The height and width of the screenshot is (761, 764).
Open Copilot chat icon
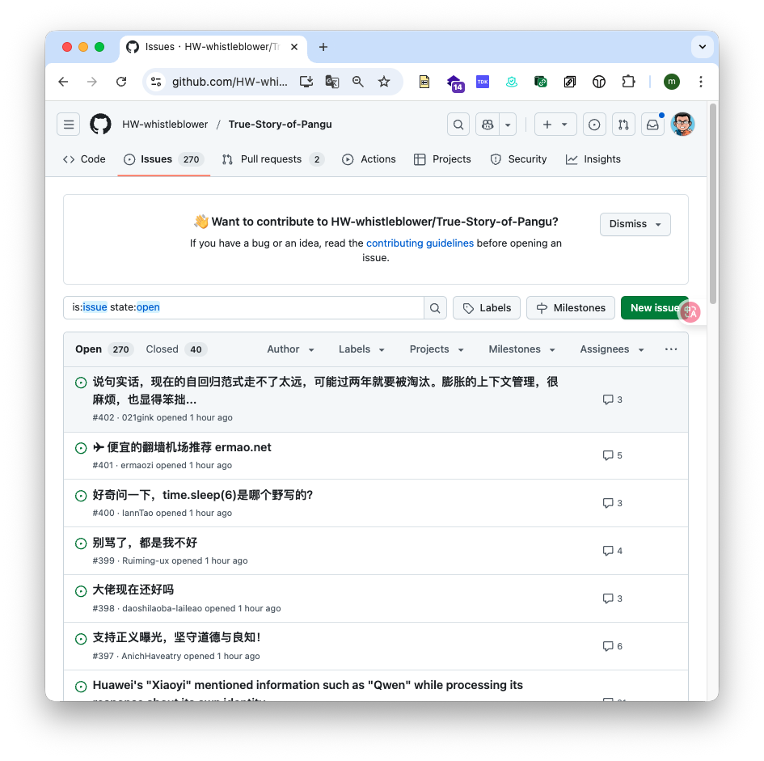point(488,125)
